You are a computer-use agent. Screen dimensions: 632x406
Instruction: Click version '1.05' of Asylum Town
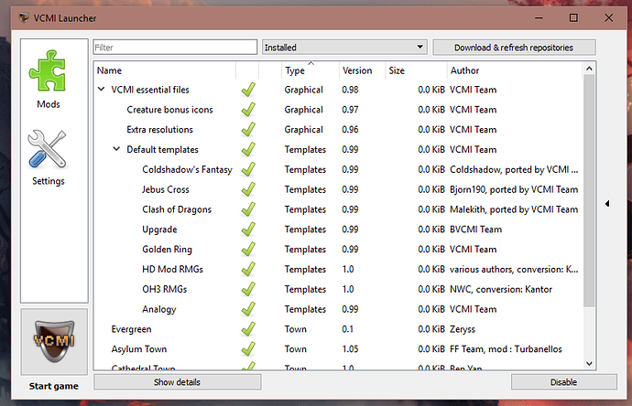pos(350,349)
